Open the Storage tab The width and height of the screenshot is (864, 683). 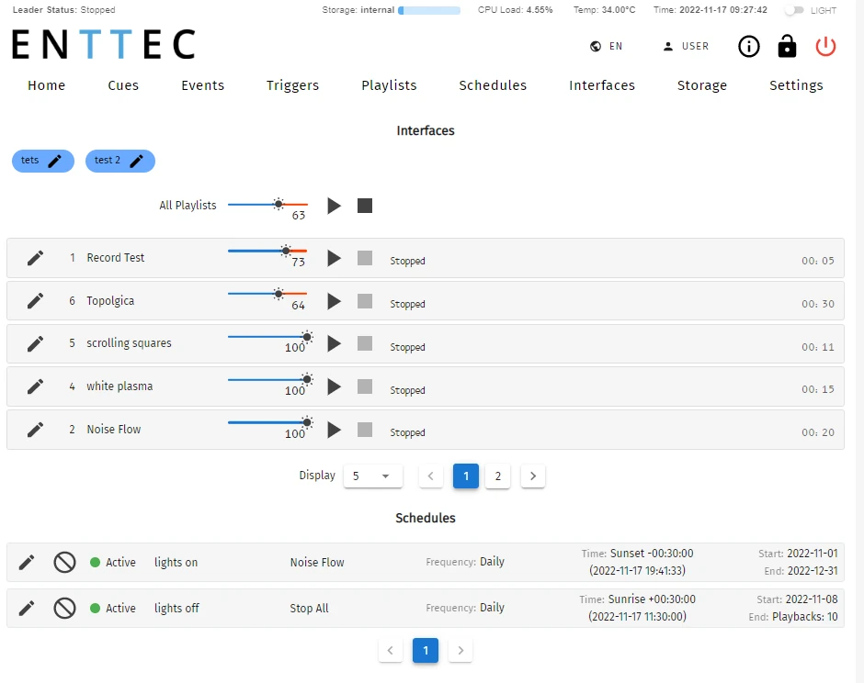702,85
